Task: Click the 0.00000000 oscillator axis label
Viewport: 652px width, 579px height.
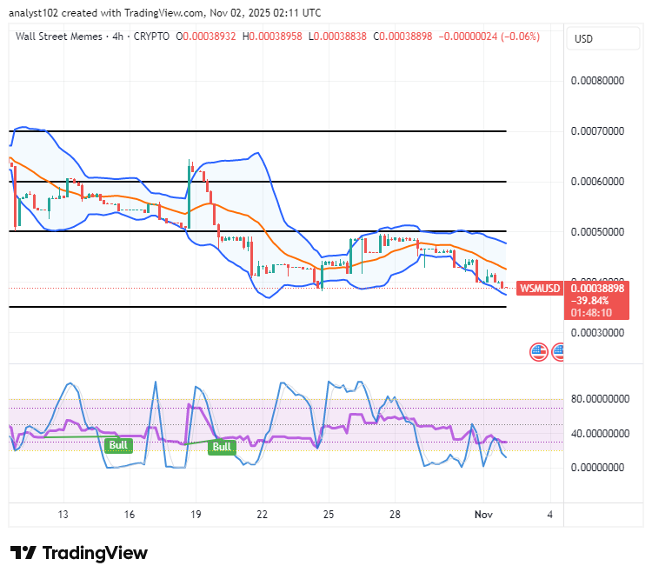Action: [597, 468]
